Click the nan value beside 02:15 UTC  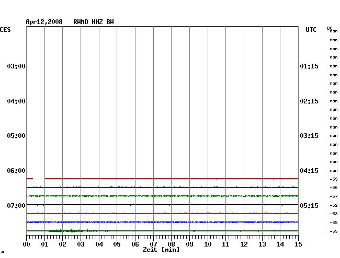[334, 101]
